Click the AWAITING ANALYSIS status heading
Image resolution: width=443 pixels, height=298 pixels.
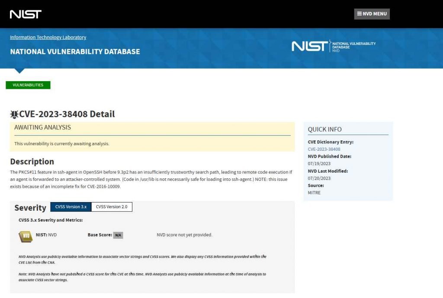tap(43, 127)
